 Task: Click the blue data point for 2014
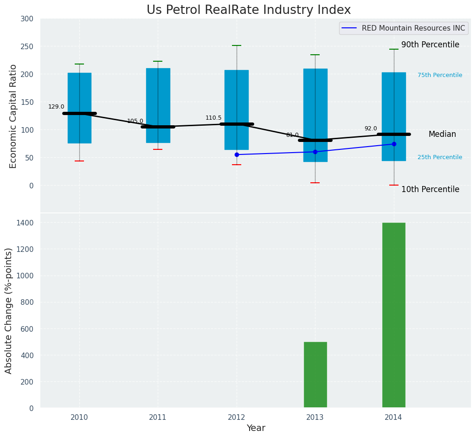point(394,144)
